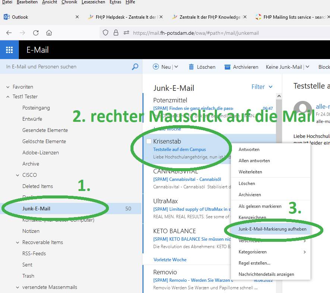Click the mail and people search field

coord(67,67)
